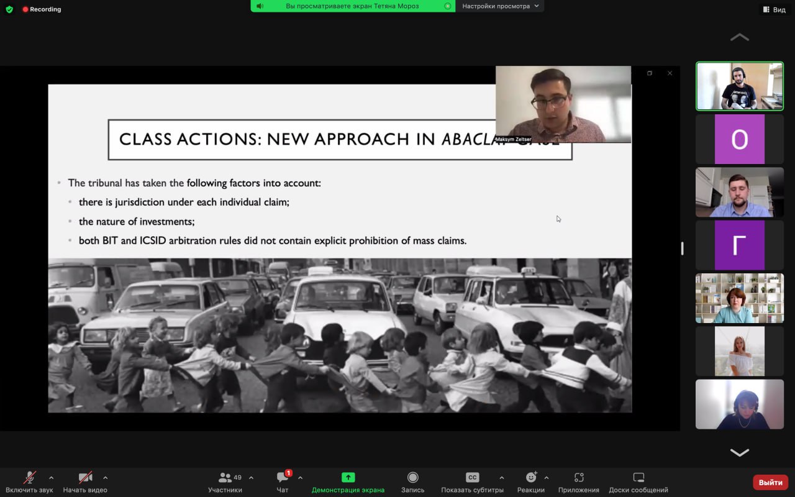Click Демонстрация экрана share screen icon
The image size is (795, 497).
pyautogui.click(x=348, y=478)
